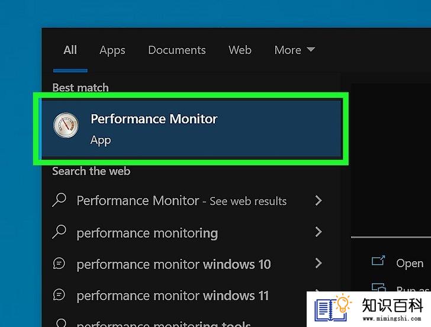Screen dimensions: 431x327
Task: Expand the More dropdown arrow
Action: (311, 49)
